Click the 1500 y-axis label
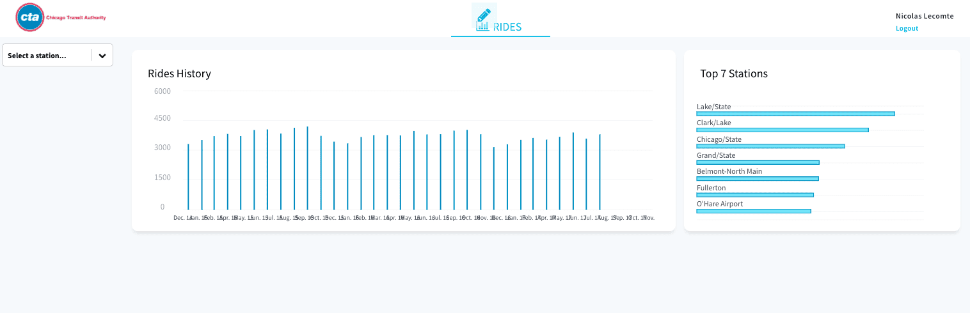This screenshot has height=313, width=970. 163,177
